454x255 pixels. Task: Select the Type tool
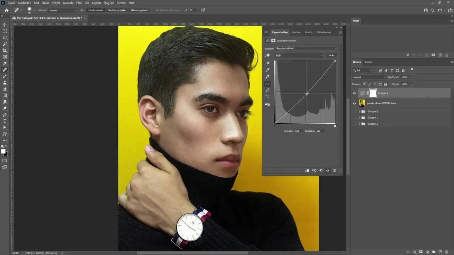pyautogui.click(x=5, y=121)
